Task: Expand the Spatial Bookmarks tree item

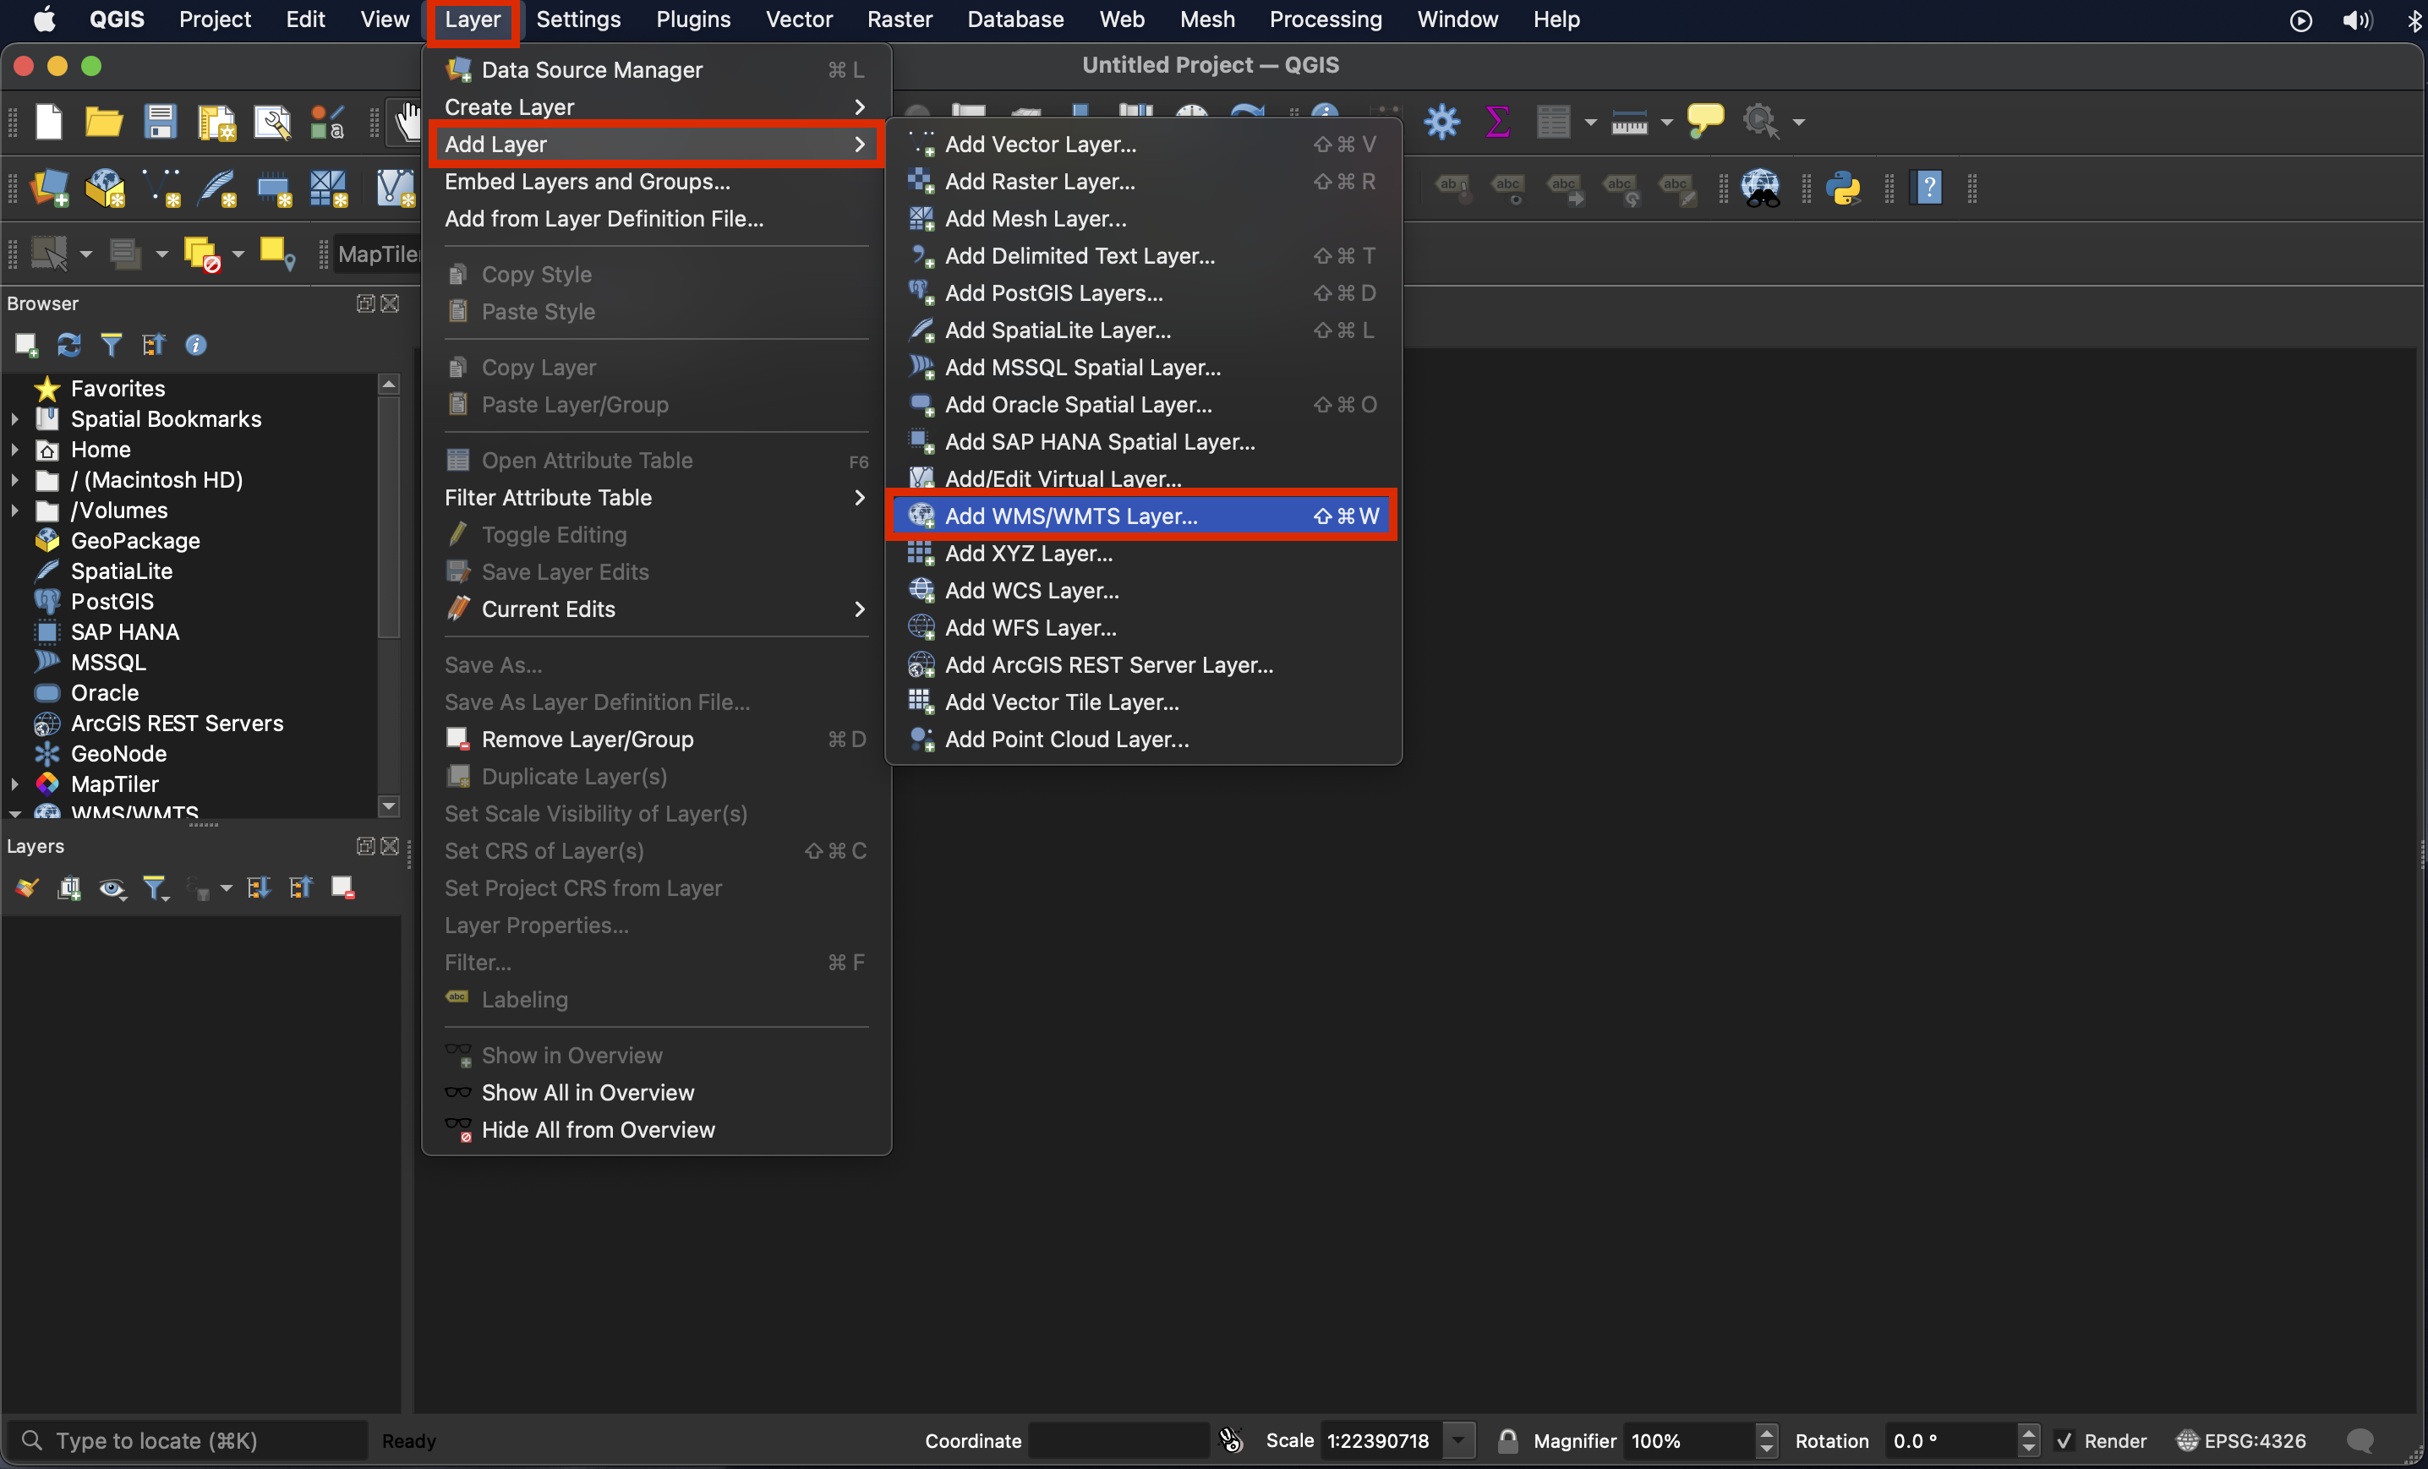Action: point(14,418)
